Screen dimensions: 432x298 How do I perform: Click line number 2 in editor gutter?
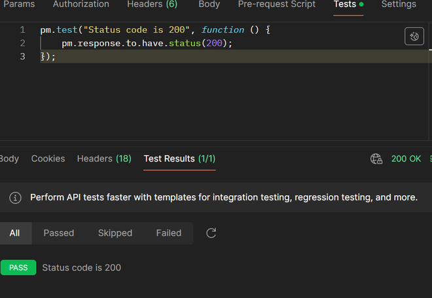pyautogui.click(x=22, y=43)
